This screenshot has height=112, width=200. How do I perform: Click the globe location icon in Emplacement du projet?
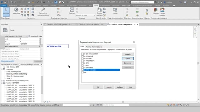58,9
